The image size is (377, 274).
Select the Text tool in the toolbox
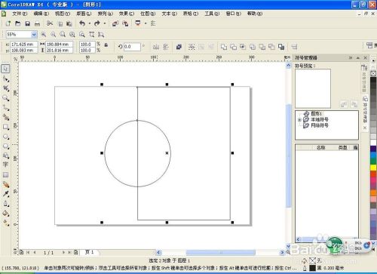point(5,165)
